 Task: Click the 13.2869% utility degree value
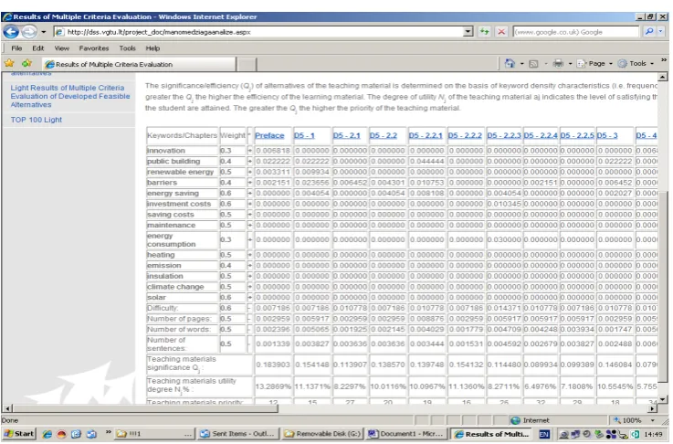pyautogui.click(x=273, y=386)
